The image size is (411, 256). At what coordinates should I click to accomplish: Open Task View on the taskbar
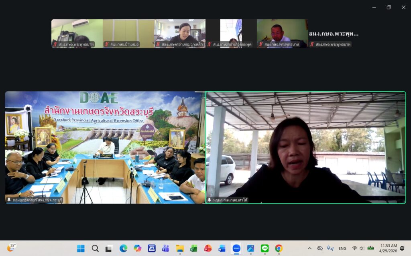109,248
